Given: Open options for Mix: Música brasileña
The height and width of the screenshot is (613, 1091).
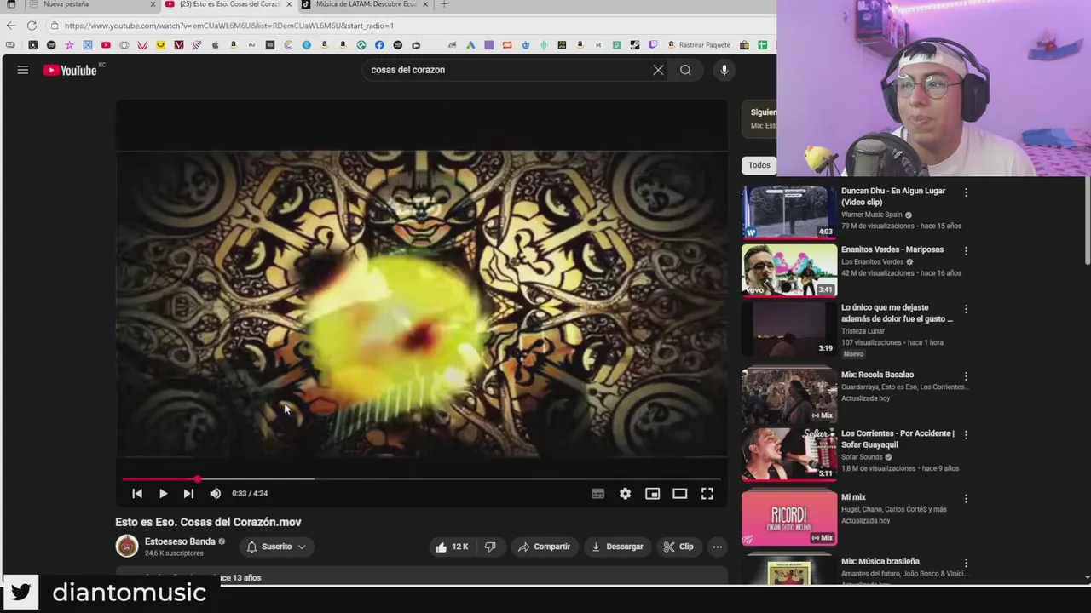Looking at the screenshot, I should coord(966,563).
